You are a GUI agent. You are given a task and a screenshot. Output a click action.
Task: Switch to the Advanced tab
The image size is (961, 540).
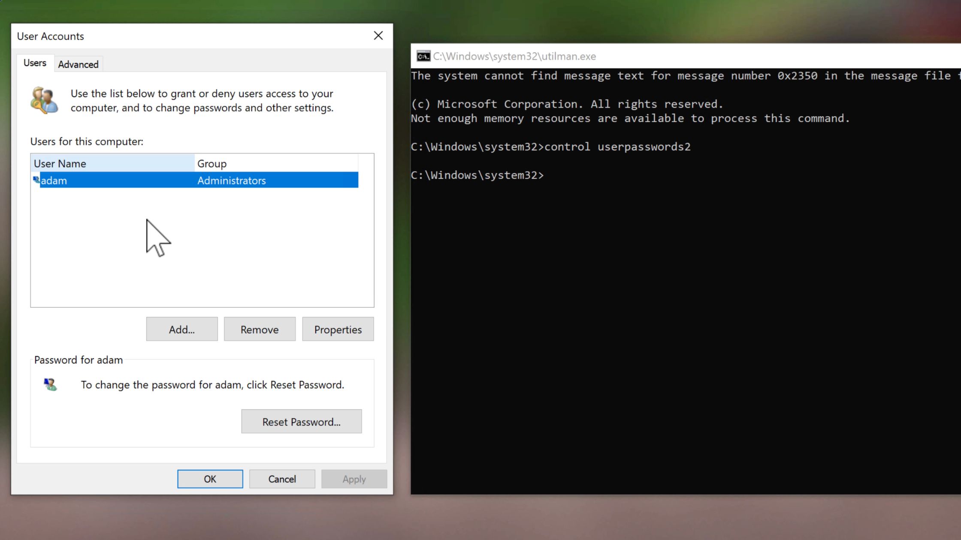click(x=78, y=64)
